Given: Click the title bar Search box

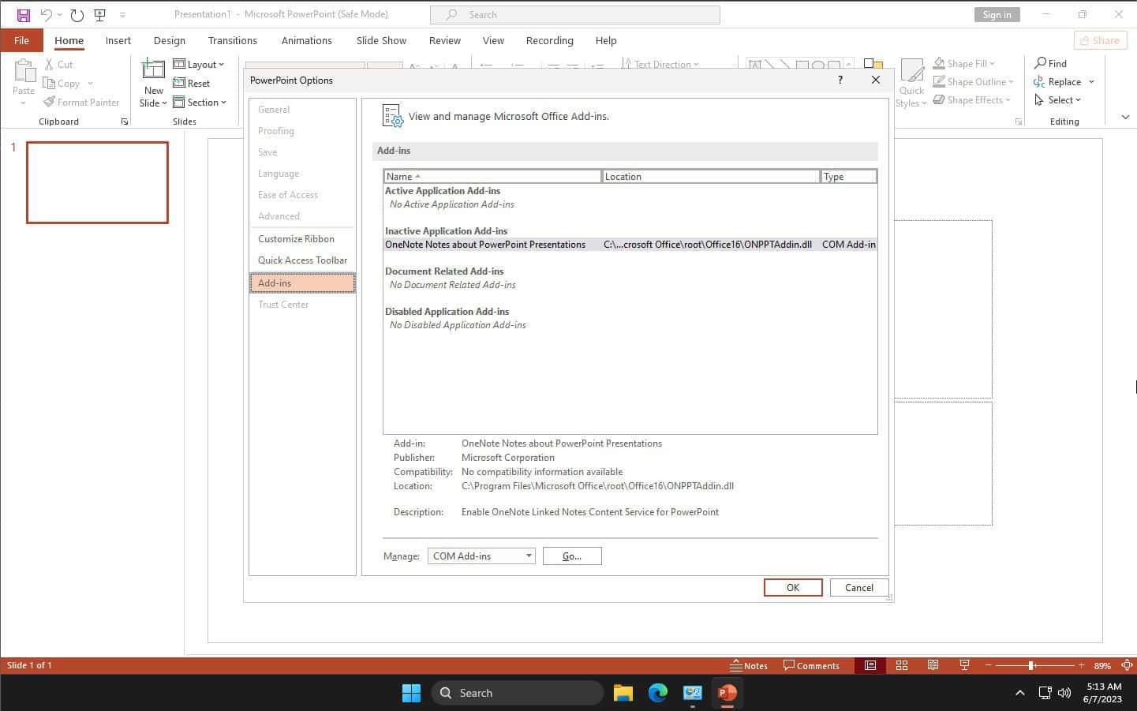Looking at the screenshot, I should [574, 14].
